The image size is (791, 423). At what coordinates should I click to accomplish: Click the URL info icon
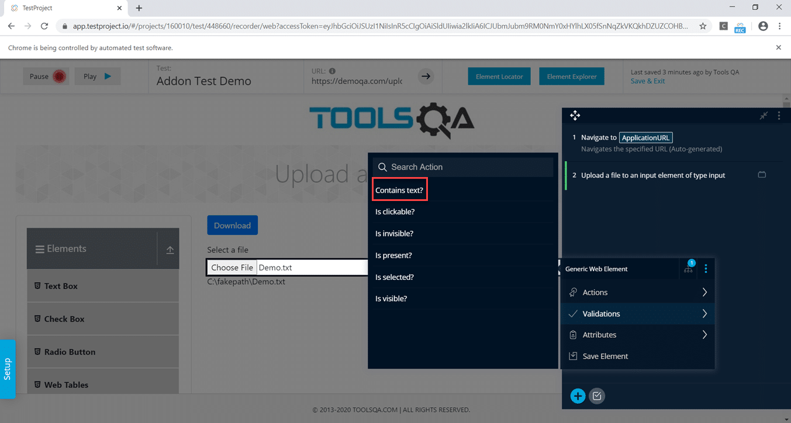332,70
